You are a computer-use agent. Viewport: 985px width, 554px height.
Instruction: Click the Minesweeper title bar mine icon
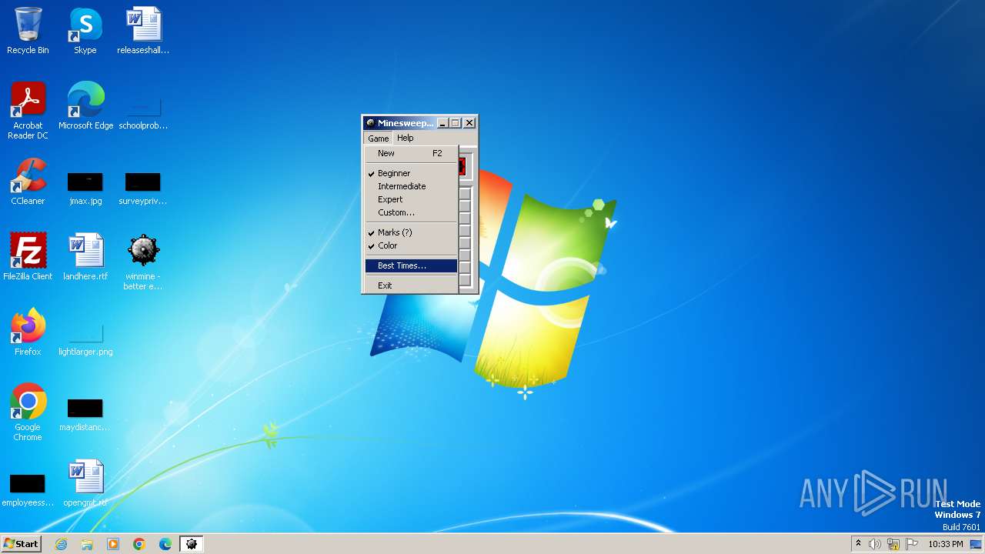coord(370,123)
